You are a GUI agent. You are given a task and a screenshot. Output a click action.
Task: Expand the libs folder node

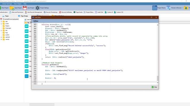(1, 30)
